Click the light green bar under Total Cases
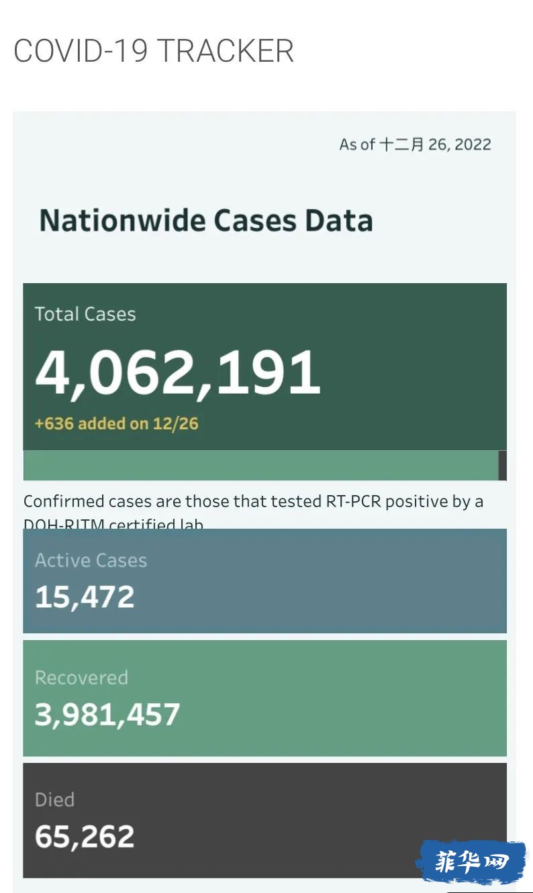533x893 pixels. pos(261,465)
